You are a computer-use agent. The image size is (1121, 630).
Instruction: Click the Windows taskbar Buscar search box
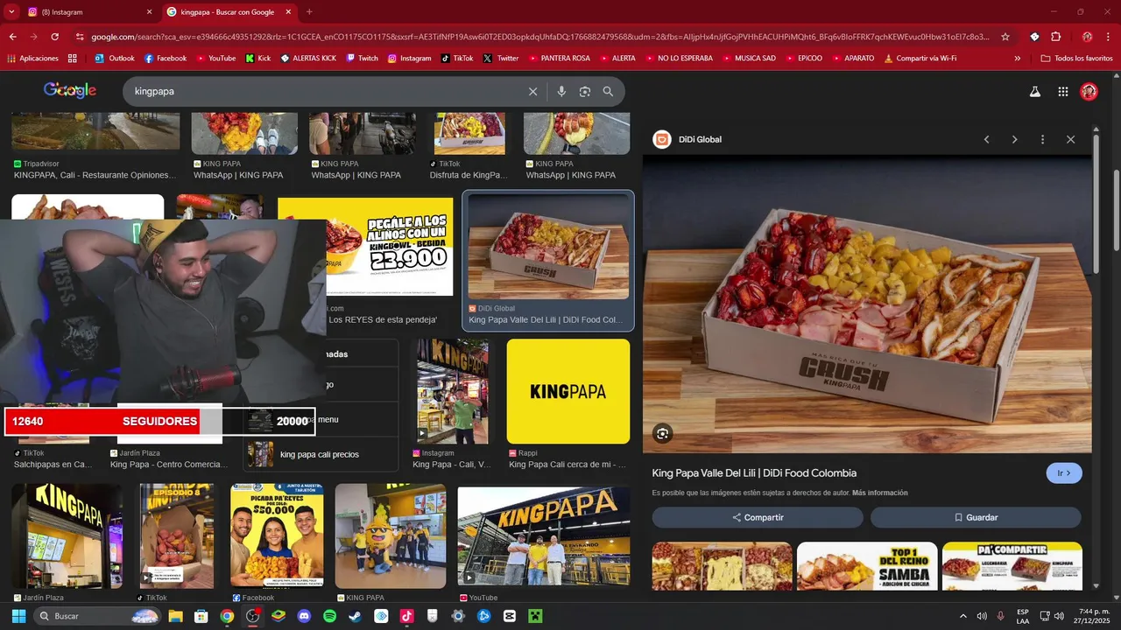[x=97, y=616]
